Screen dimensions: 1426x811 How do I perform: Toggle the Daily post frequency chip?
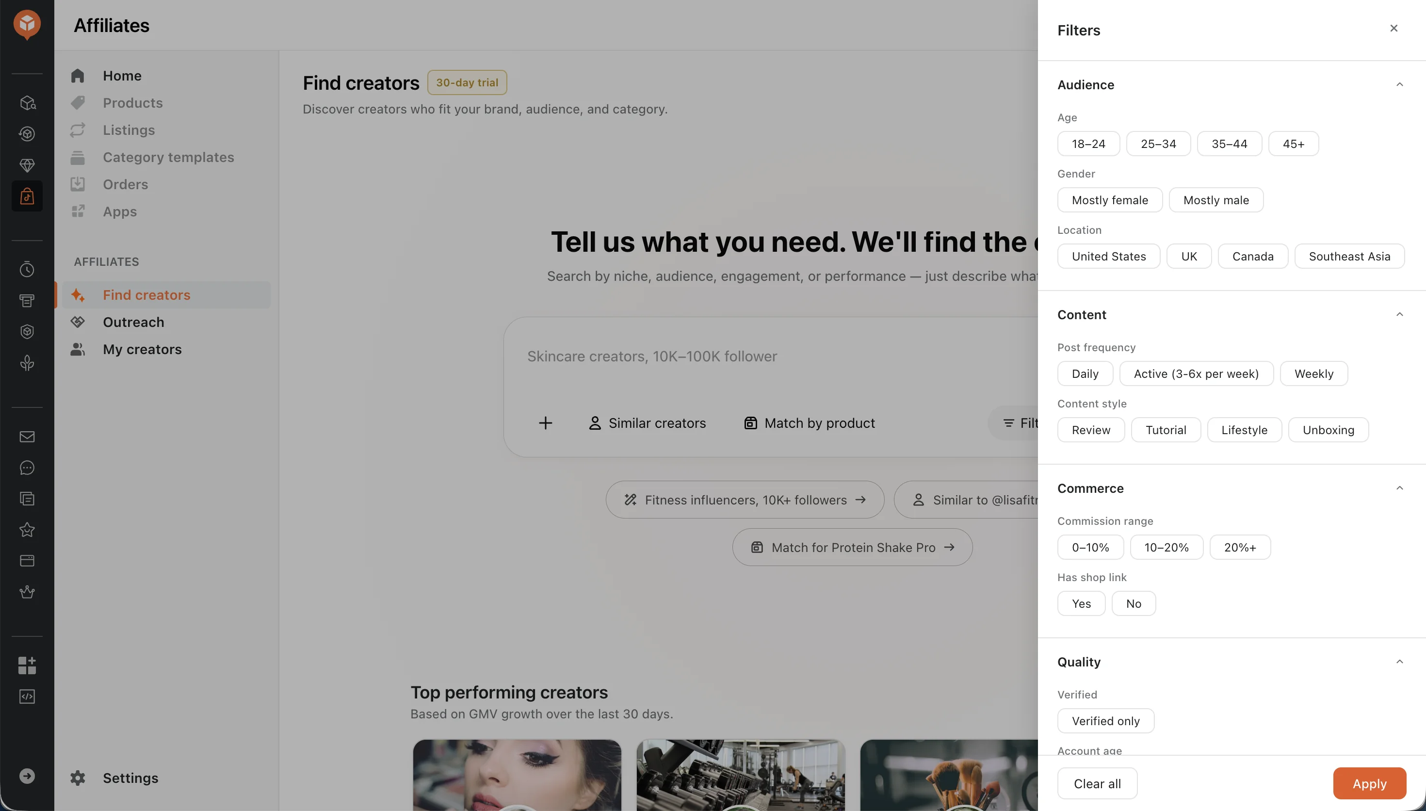(x=1085, y=374)
